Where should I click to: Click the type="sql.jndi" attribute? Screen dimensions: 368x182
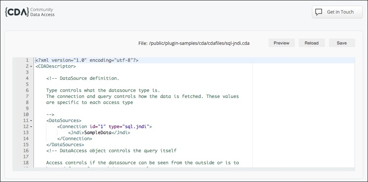pyautogui.click(x=129, y=127)
